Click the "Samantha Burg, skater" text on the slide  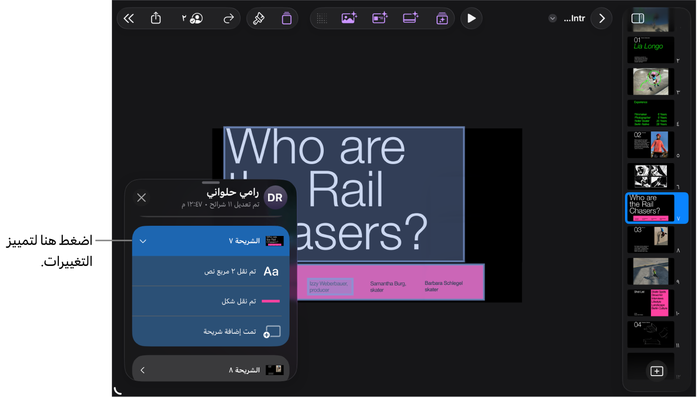tap(388, 286)
